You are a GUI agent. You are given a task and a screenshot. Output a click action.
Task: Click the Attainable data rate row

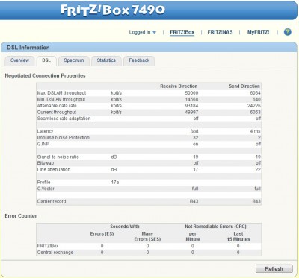point(149,106)
